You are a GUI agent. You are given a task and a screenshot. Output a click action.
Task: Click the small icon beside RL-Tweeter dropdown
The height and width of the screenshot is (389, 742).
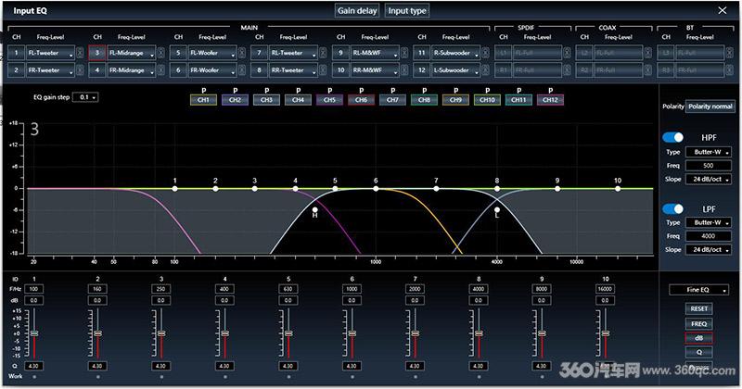[x=323, y=53]
